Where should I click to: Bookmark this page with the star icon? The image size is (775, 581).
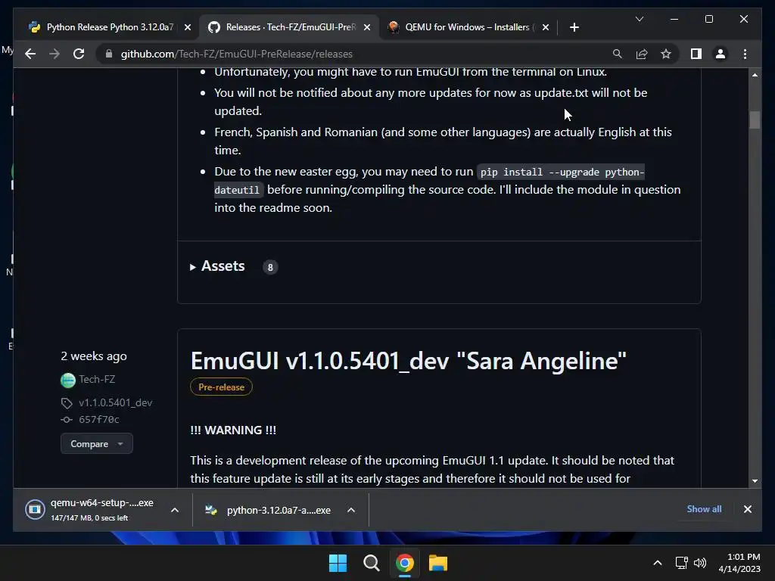(666, 54)
